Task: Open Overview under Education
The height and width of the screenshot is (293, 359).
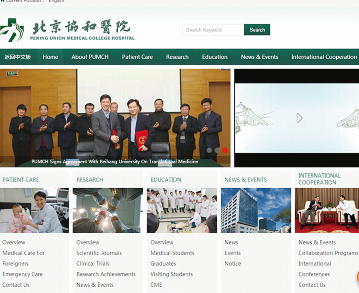Action: 162,242
